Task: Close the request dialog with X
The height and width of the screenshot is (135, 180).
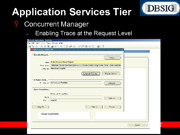Action: tap(122, 49)
